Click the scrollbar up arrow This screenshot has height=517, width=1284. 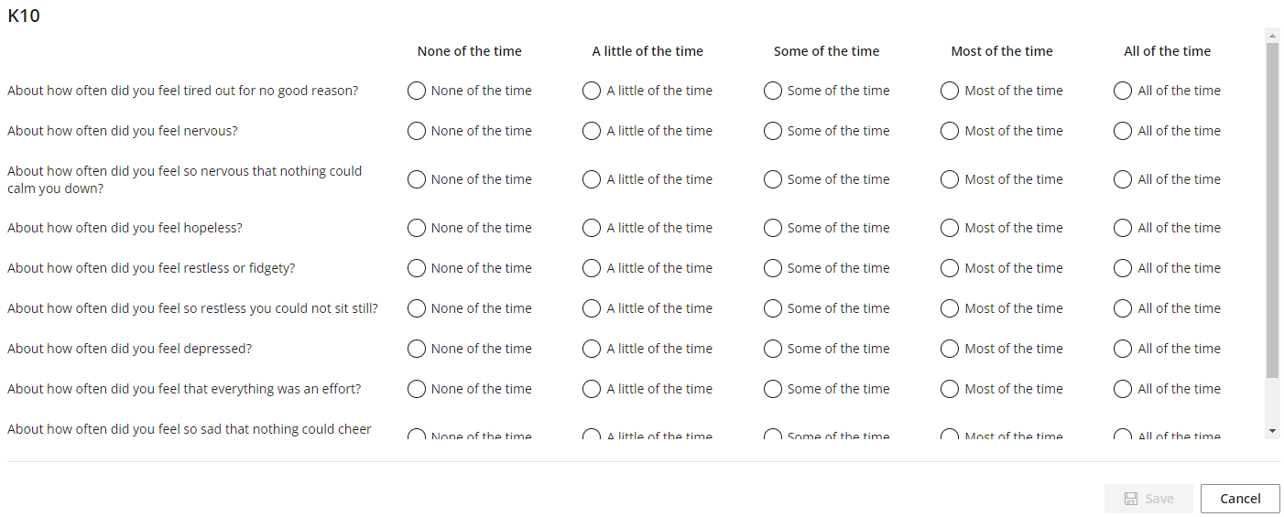click(1272, 35)
